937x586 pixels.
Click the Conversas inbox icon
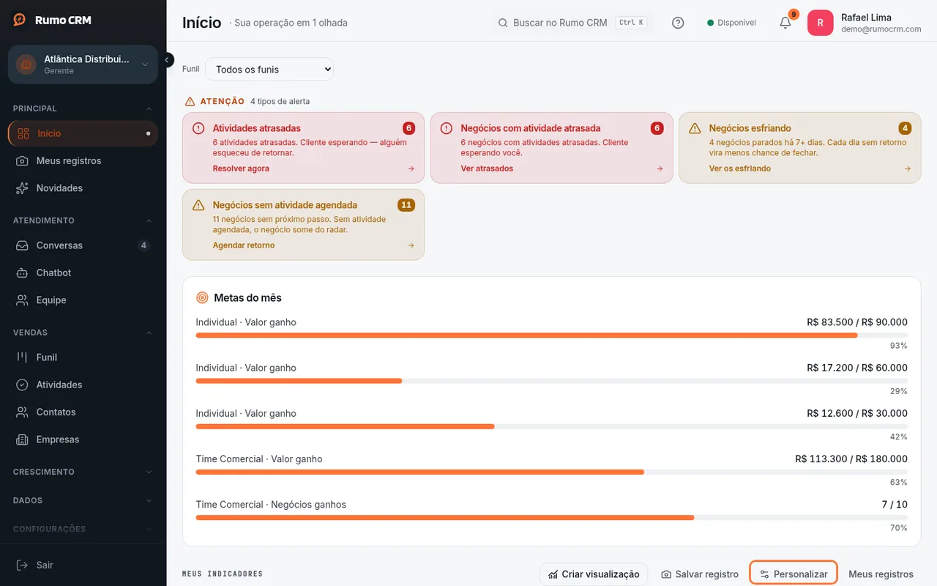(23, 245)
